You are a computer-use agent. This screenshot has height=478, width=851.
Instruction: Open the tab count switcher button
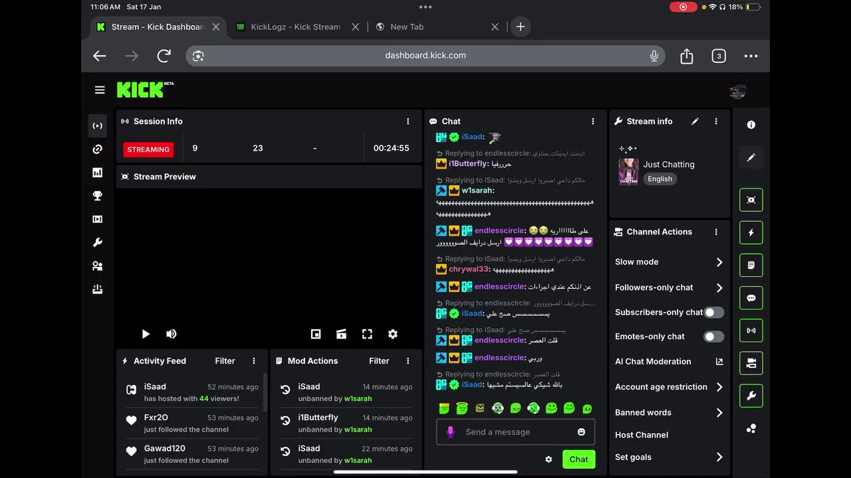pyautogui.click(x=719, y=56)
